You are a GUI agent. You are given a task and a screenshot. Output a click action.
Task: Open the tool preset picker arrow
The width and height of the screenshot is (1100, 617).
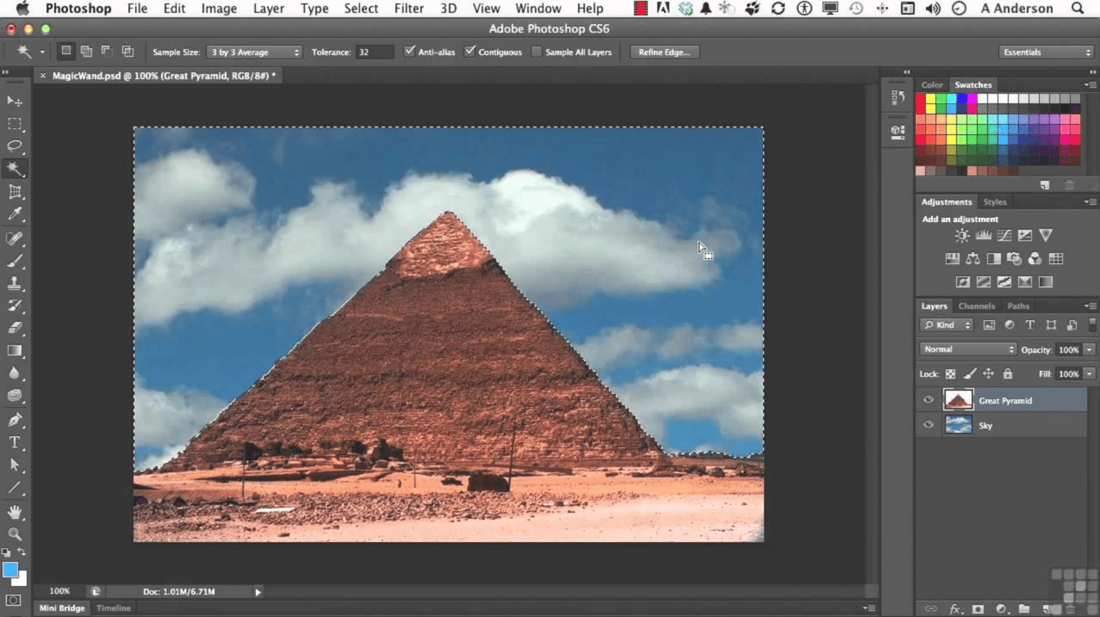point(42,52)
